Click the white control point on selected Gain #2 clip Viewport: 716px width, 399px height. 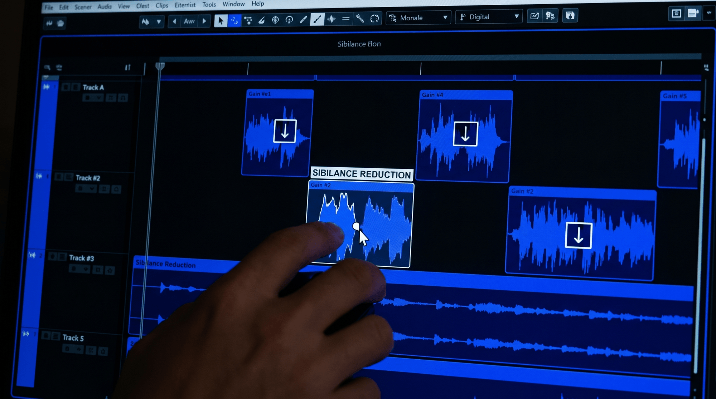pyautogui.click(x=356, y=226)
